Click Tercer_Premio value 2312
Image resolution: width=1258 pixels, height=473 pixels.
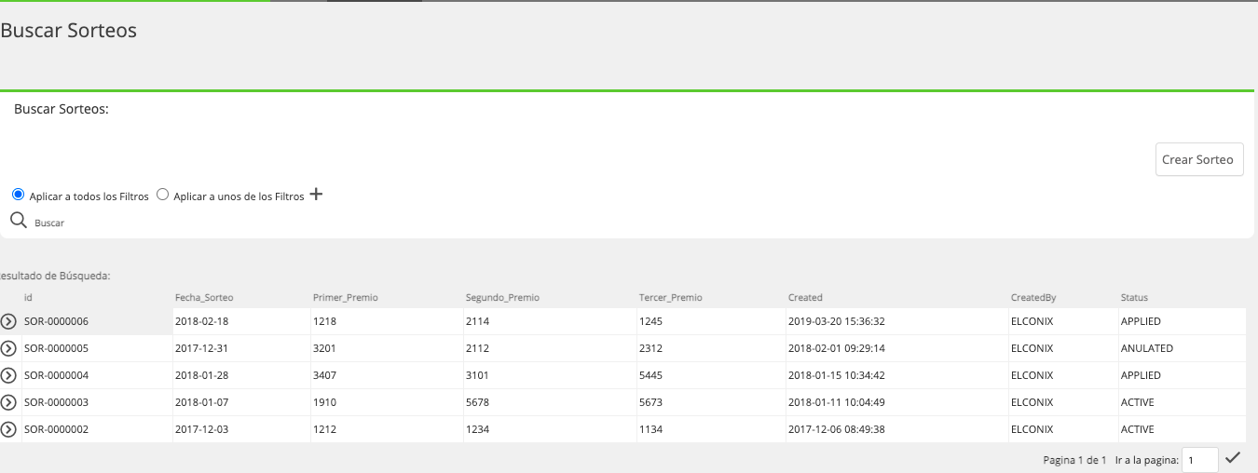point(650,348)
